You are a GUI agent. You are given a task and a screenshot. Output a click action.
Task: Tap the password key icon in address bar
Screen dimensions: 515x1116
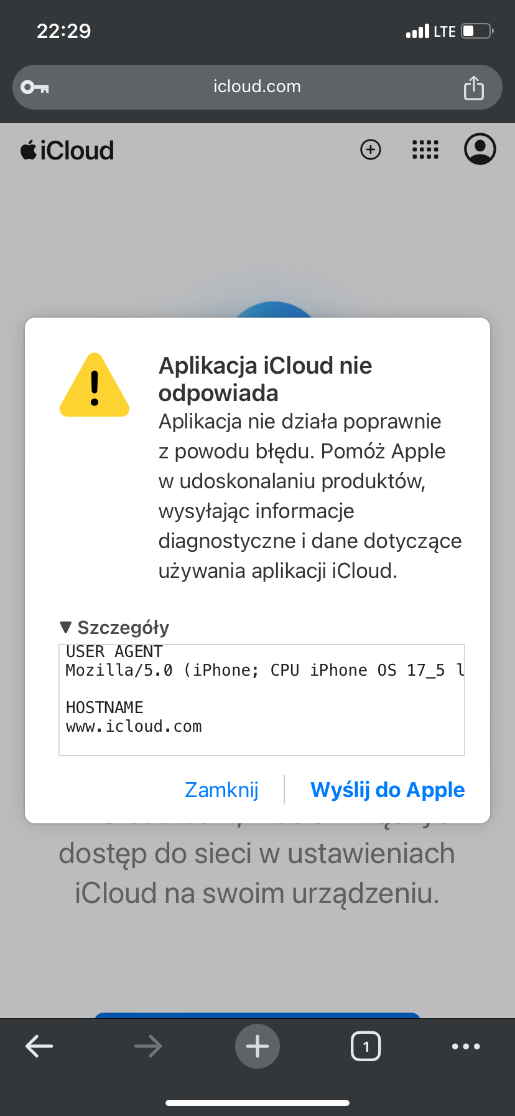(35, 87)
